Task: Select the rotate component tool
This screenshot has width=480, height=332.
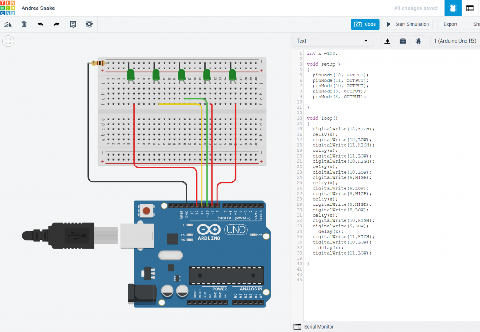Action: click(x=8, y=24)
